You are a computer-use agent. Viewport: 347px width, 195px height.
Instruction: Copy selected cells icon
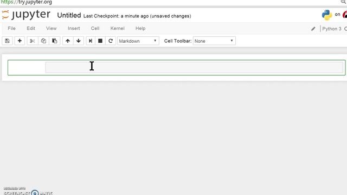(x=43, y=41)
